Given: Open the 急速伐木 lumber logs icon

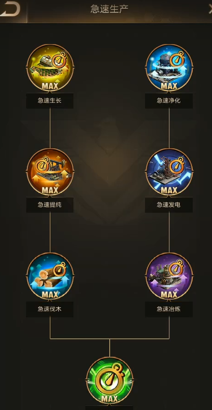Looking at the screenshot, I should tap(50, 276).
